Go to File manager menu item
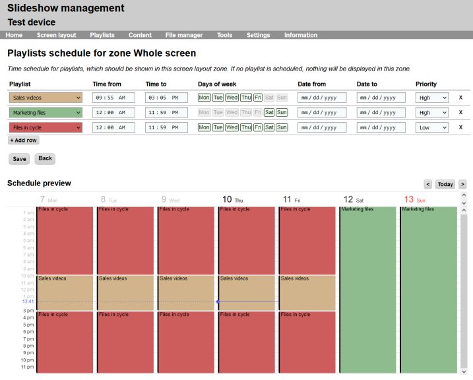The height and width of the screenshot is (380, 473). [x=184, y=35]
